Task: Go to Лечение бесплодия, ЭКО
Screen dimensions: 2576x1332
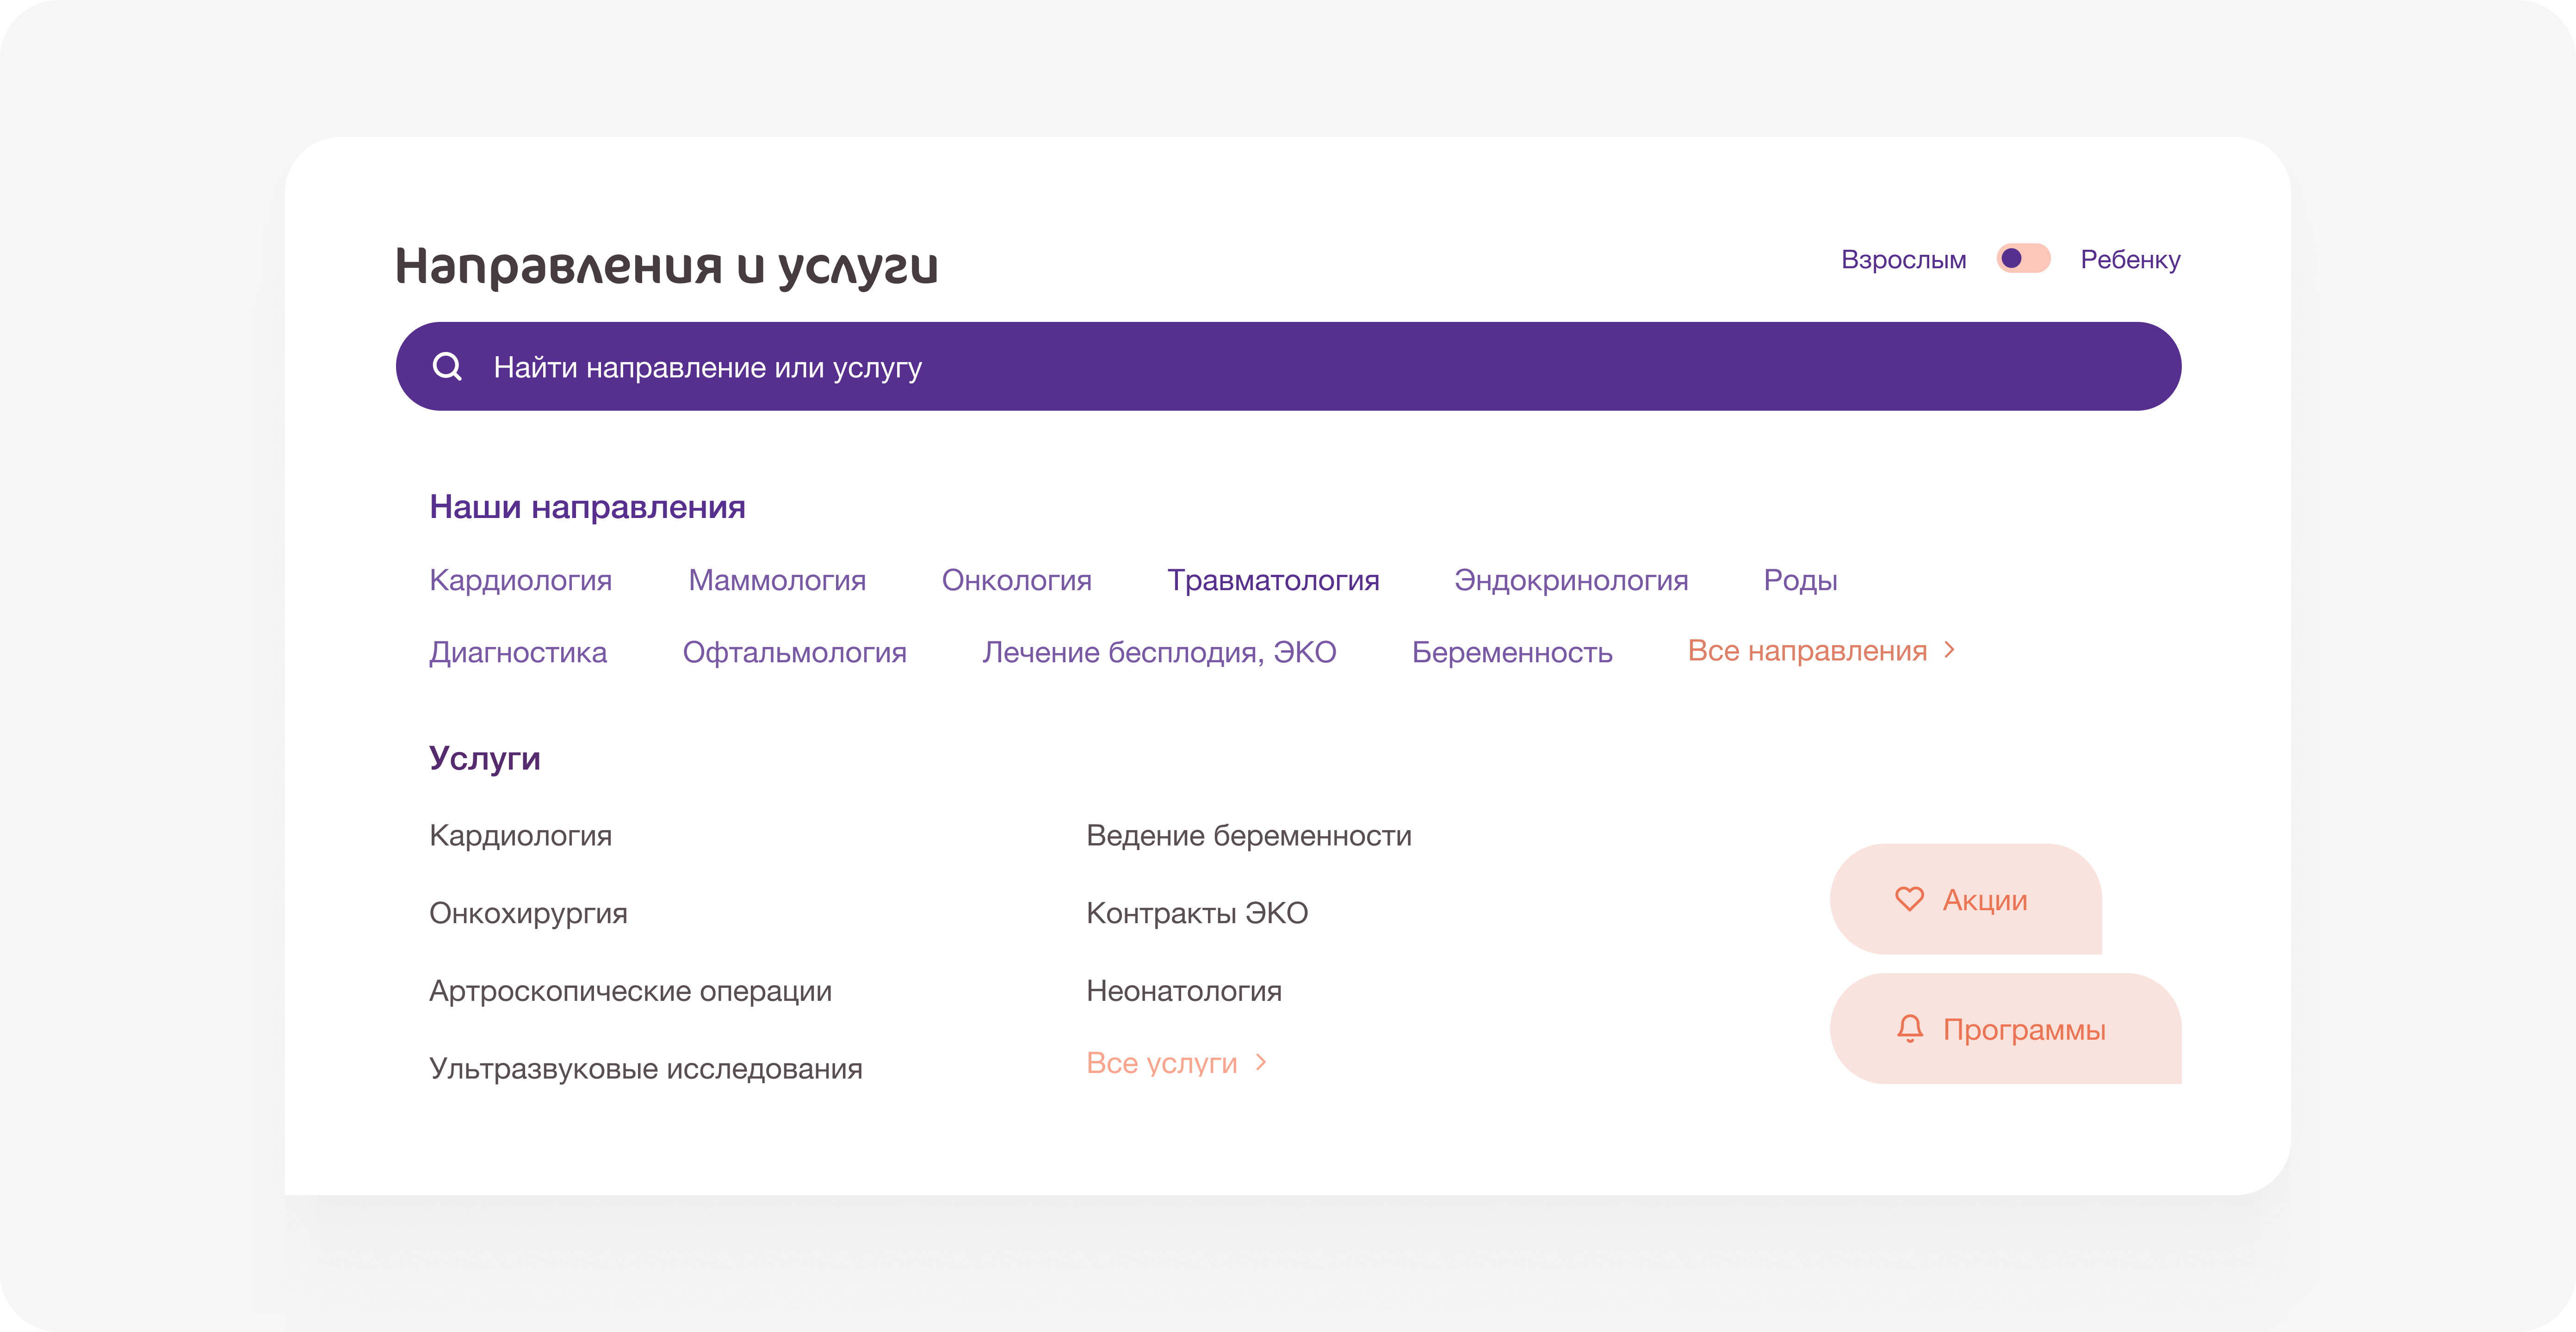Action: click(1158, 652)
